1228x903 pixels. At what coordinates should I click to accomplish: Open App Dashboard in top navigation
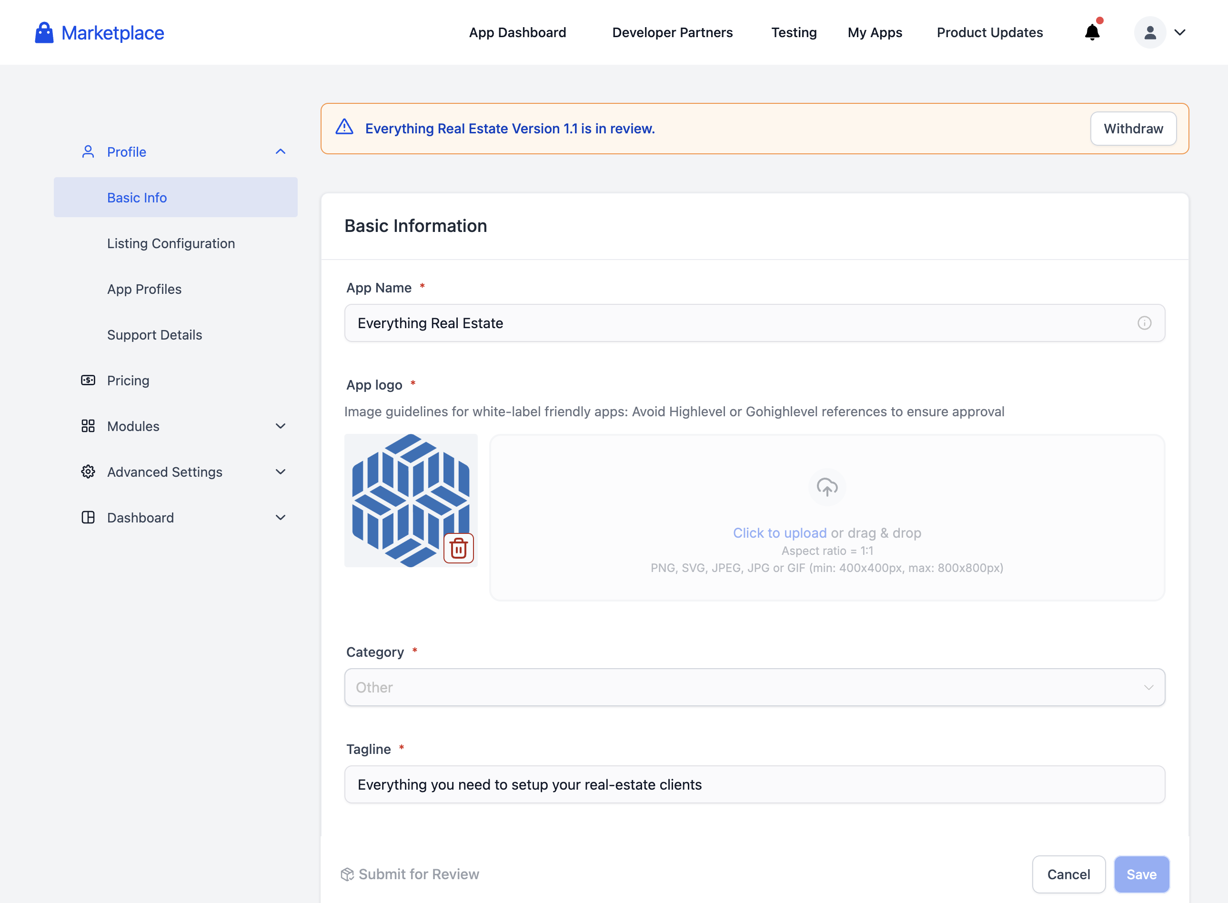click(517, 33)
